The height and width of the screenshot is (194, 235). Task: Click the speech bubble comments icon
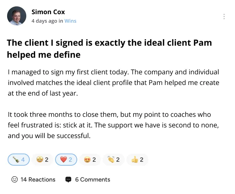tap(69, 179)
